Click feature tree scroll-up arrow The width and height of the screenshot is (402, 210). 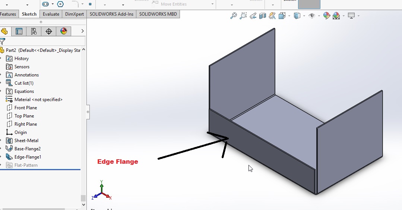pos(83,50)
